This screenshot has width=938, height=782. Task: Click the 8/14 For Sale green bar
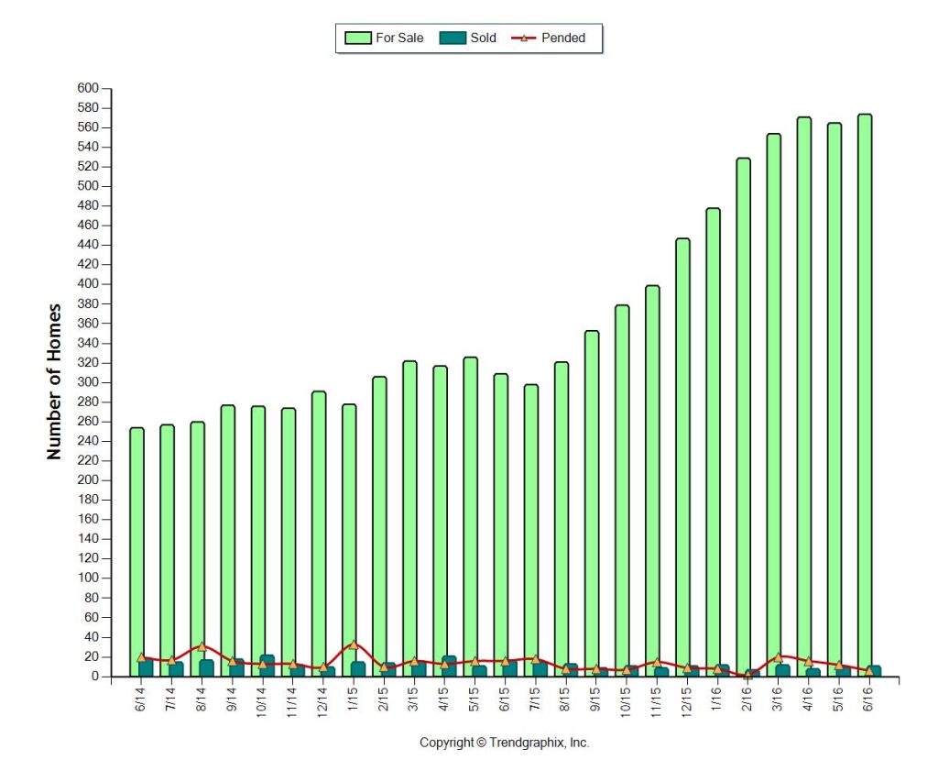point(198,549)
